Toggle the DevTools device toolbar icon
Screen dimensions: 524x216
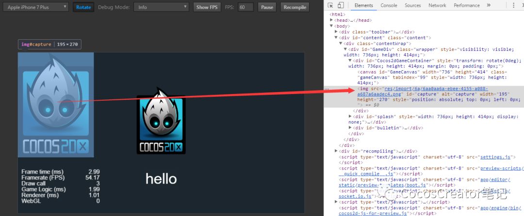click(341, 5)
